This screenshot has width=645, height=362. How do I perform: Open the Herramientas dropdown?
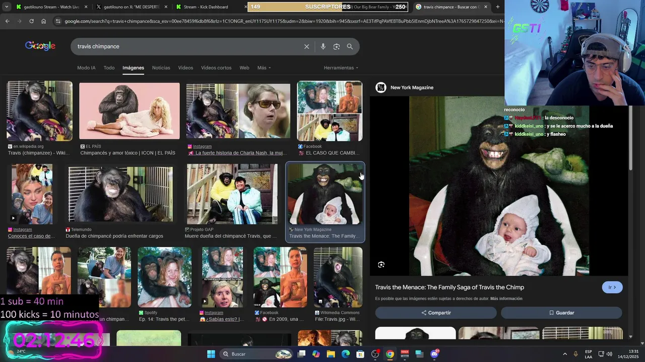(341, 68)
